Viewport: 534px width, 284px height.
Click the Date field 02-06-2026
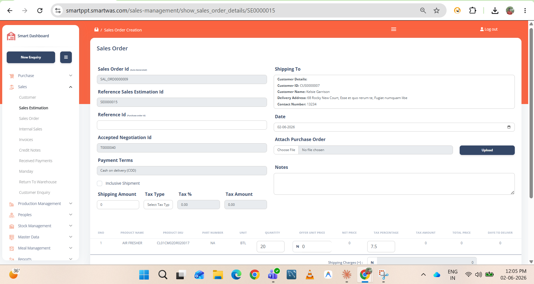click(x=394, y=127)
